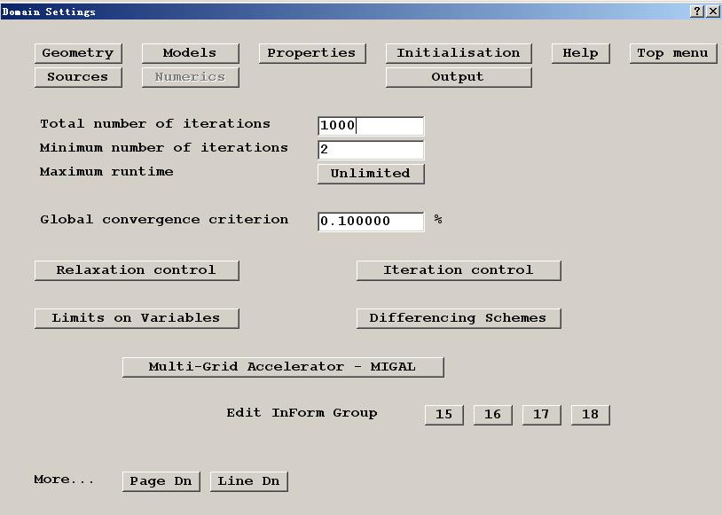Screen dimensions: 722x515
Task: Toggle the Unlimited maximum runtime button
Action: point(370,174)
